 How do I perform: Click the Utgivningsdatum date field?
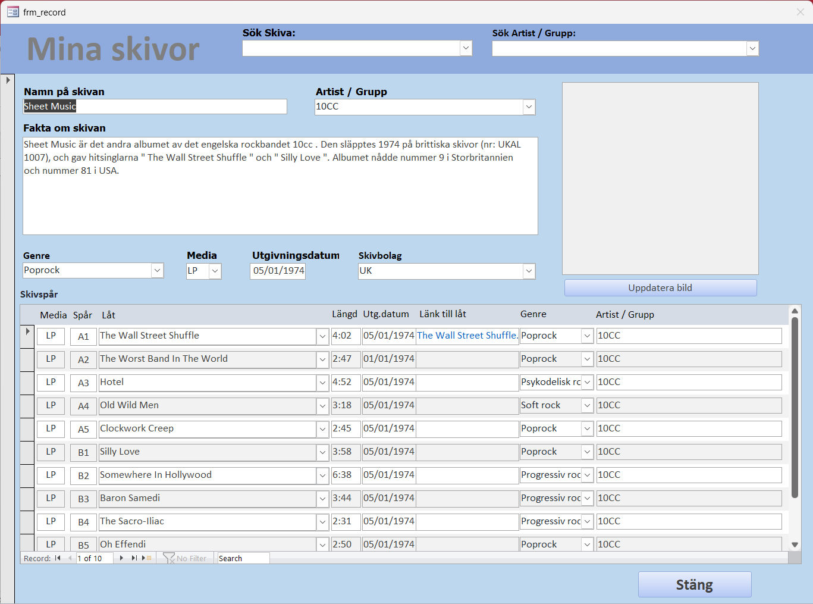point(278,271)
